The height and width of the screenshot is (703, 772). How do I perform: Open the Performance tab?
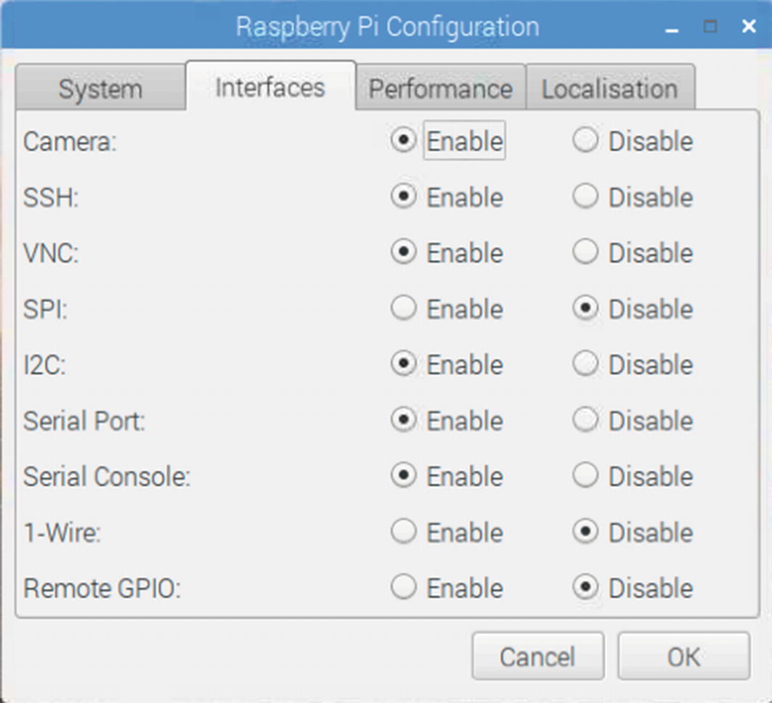[x=440, y=89]
